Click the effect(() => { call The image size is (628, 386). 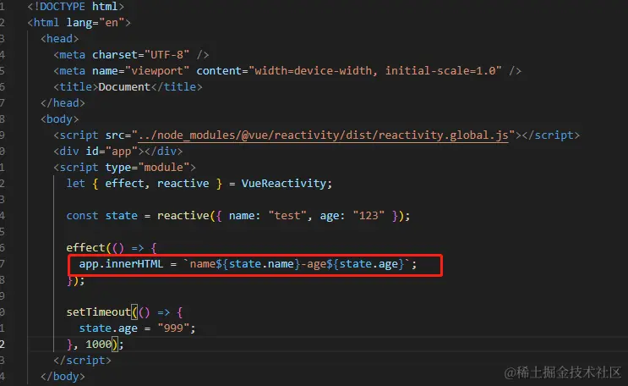point(112,247)
